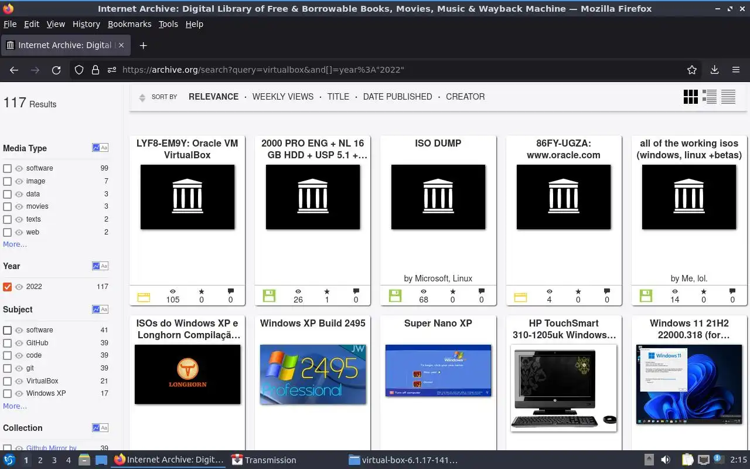Click the software media icon on ISO DUMP card
This screenshot has width=750, height=469.
pos(395,296)
